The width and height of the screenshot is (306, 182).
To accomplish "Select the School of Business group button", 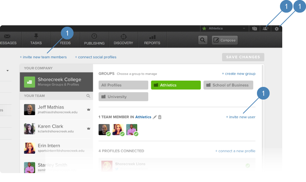I will (x=228, y=85).
